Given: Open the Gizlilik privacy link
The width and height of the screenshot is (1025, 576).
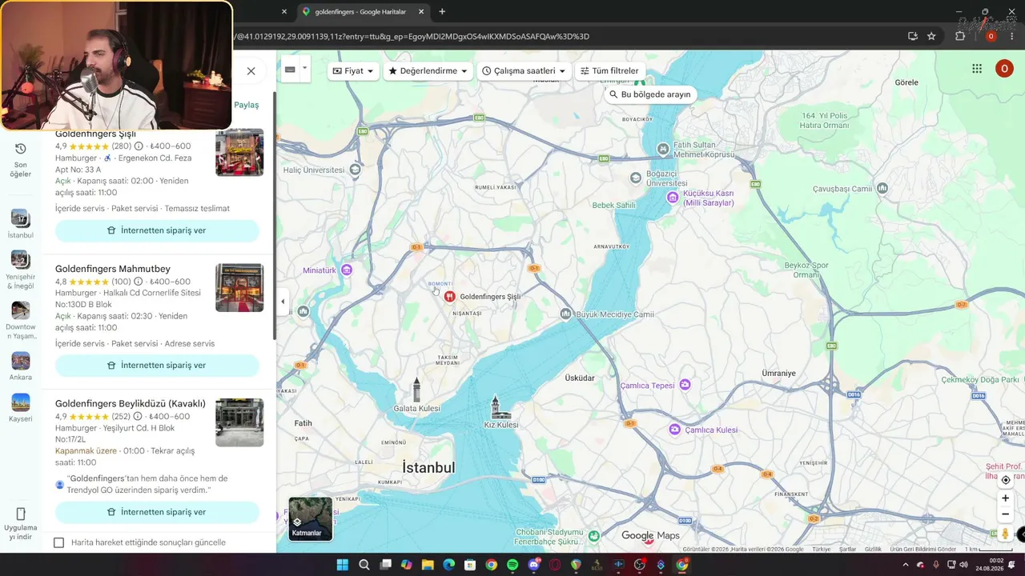Looking at the screenshot, I should [x=873, y=550].
